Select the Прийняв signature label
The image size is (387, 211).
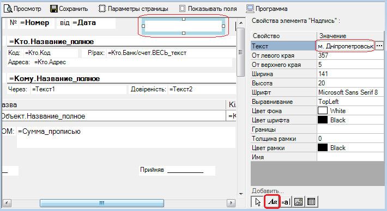click(x=177, y=170)
